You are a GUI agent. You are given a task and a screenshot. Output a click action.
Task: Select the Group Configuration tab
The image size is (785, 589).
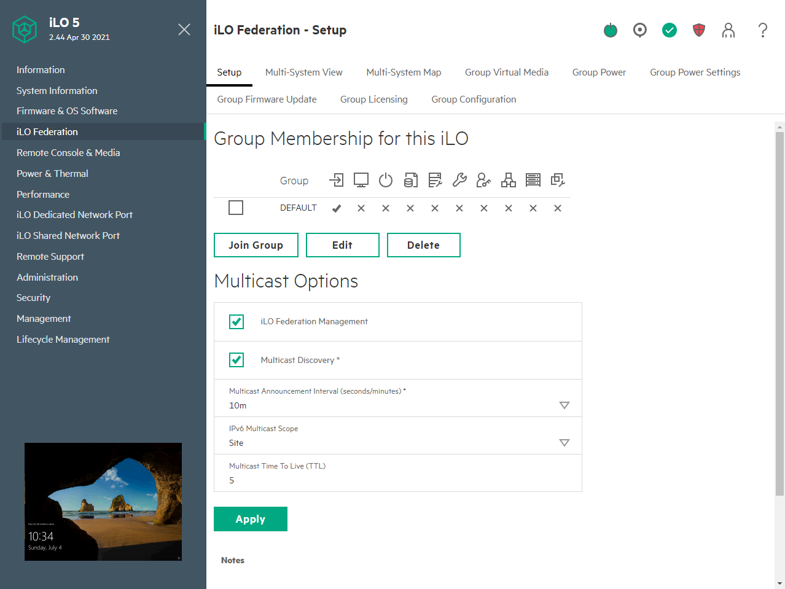pyautogui.click(x=474, y=99)
